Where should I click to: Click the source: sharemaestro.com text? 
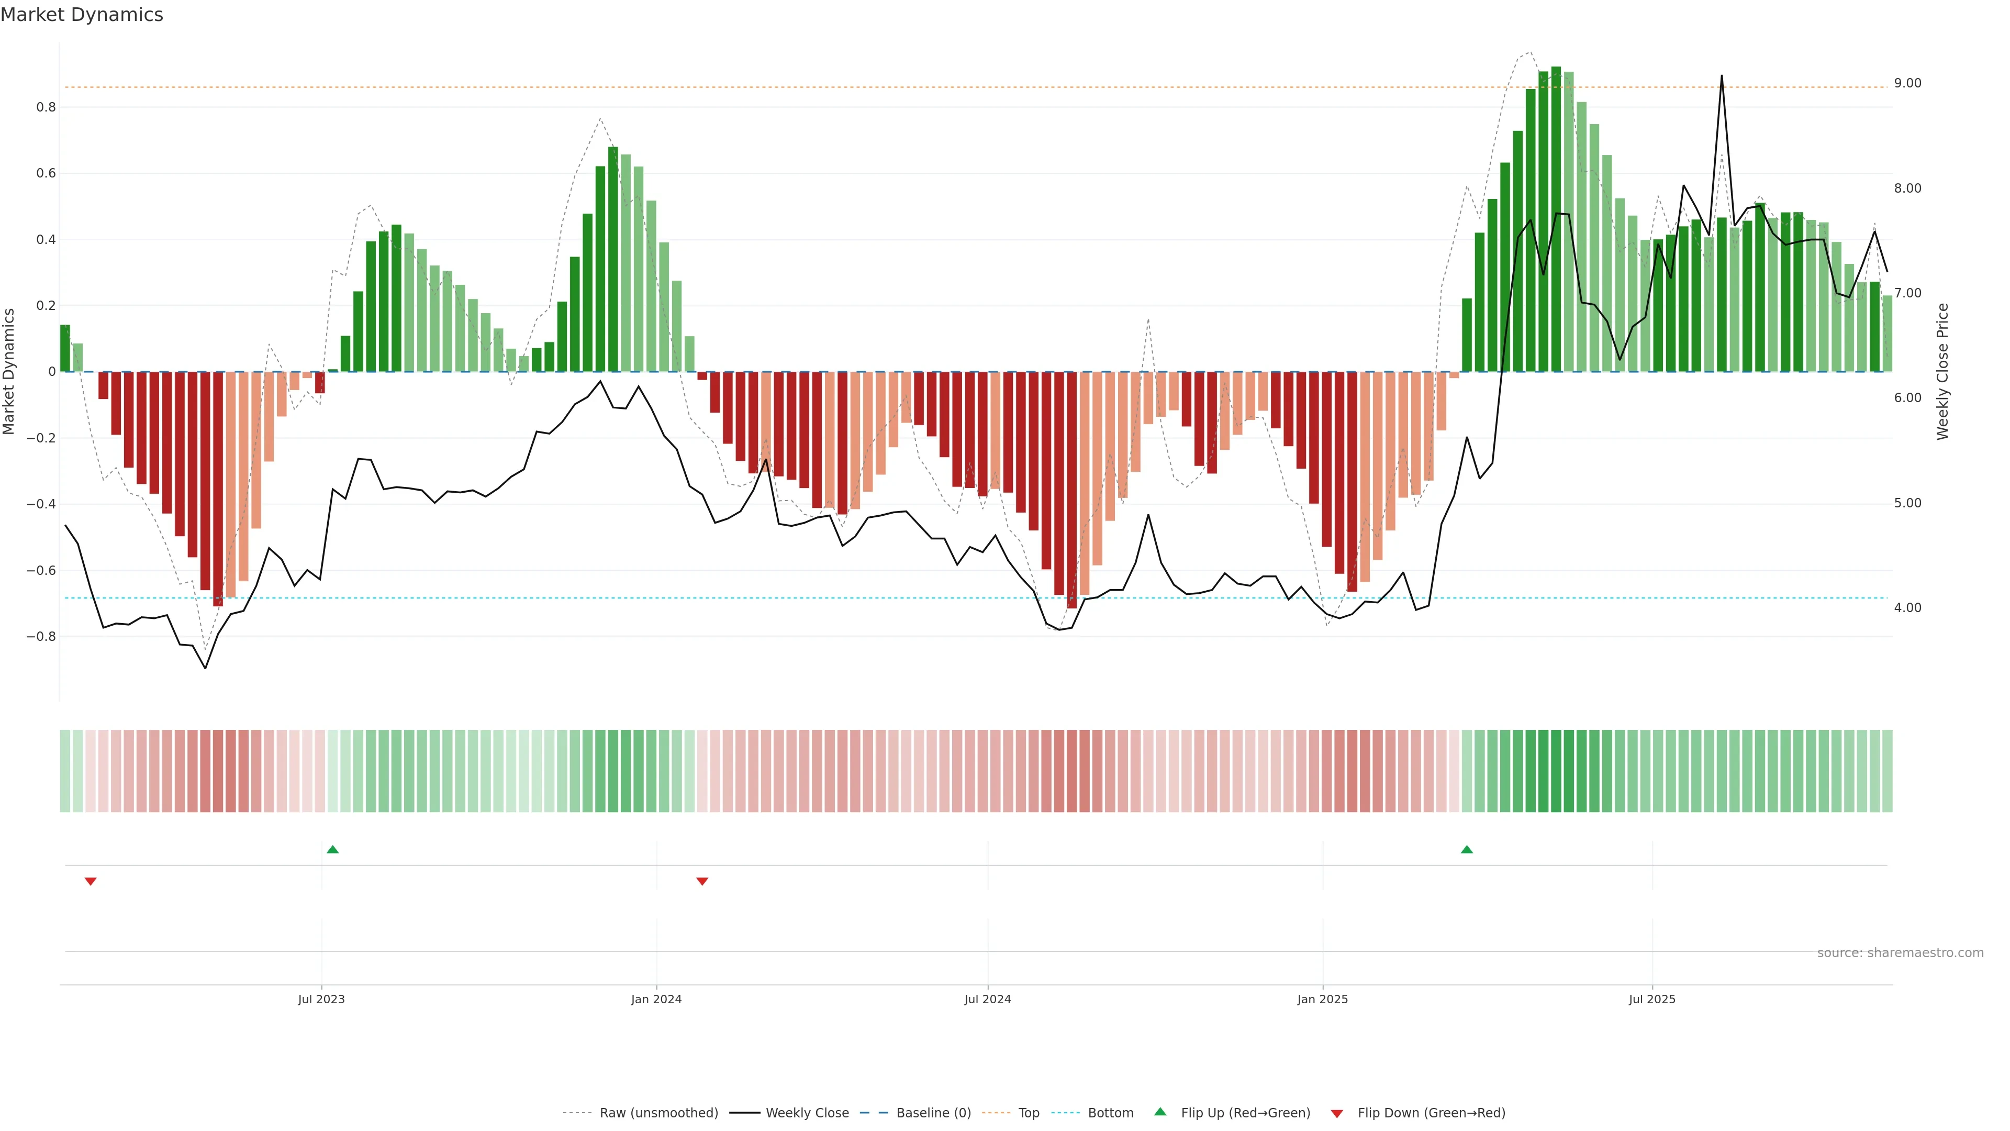(x=1900, y=953)
